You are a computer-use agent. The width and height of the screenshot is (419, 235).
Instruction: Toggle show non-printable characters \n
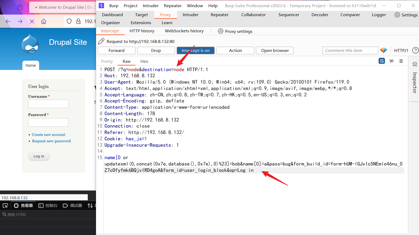click(391, 61)
